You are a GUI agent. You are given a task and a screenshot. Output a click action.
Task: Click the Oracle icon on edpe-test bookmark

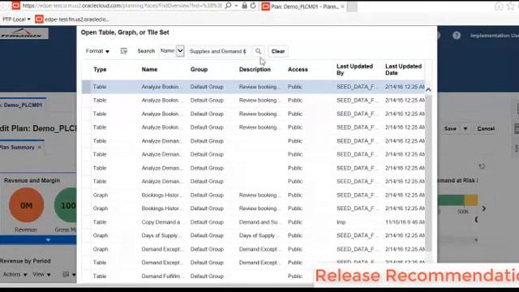[39, 19]
